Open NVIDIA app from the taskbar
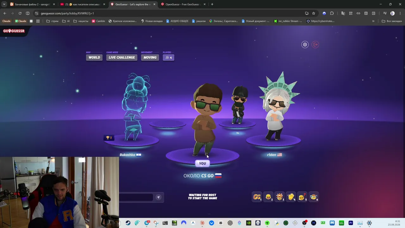This screenshot has height=228, width=405. point(249,223)
